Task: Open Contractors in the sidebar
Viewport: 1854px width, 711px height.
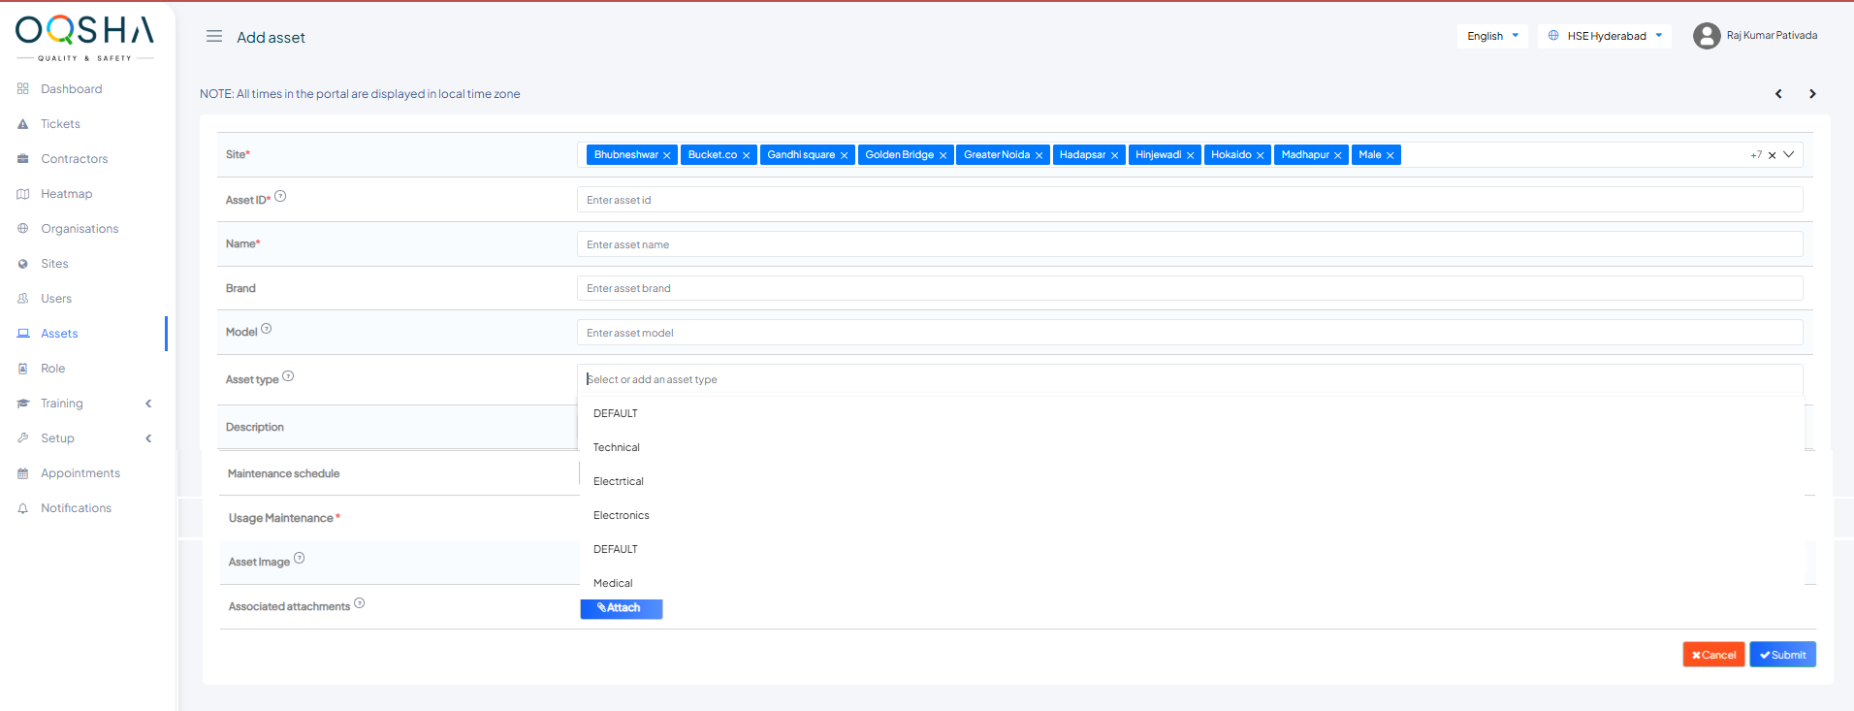Action: coord(74,159)
